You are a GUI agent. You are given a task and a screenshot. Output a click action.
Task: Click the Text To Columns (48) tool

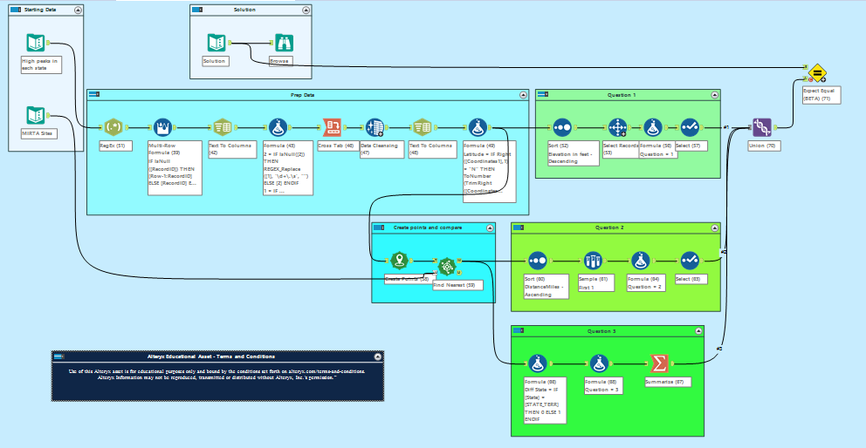(422, 127)
